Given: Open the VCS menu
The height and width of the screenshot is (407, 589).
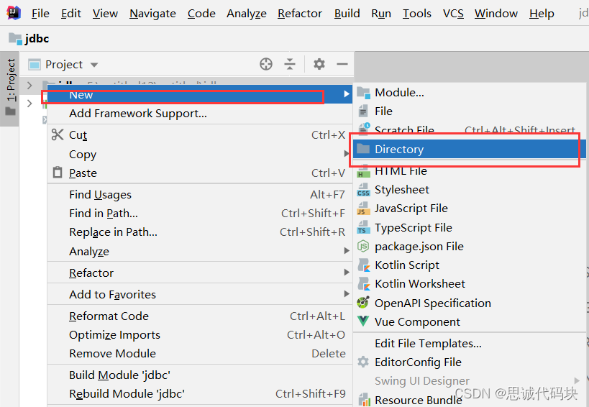Looking at the screenshot, I should pyautogui.click(x=453, y=14).
